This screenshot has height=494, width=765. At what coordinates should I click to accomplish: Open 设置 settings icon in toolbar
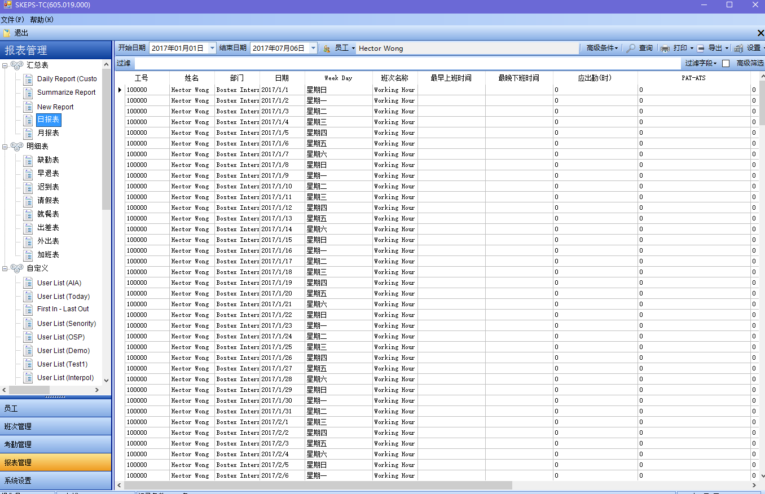tap(738, 48)
